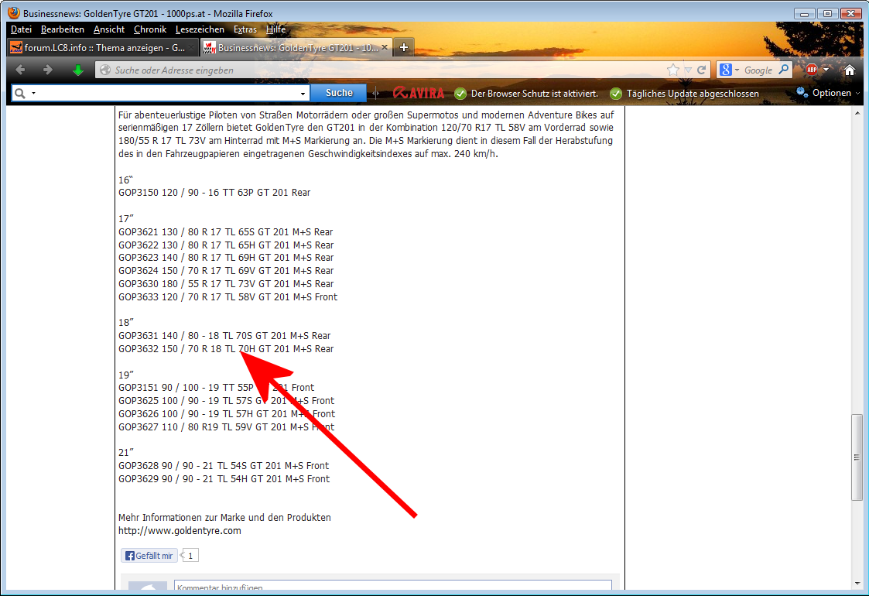Open the Chronik menu
This screenshot has height=596, width=869.
coord(149,29)
